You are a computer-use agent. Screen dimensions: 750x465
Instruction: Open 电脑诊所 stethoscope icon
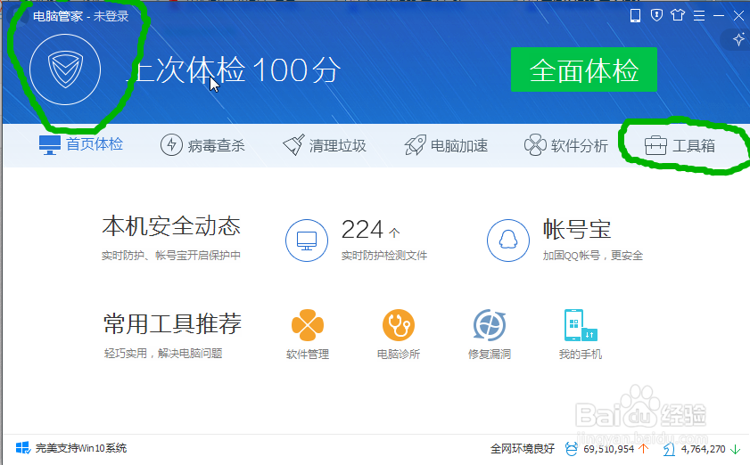399,325
